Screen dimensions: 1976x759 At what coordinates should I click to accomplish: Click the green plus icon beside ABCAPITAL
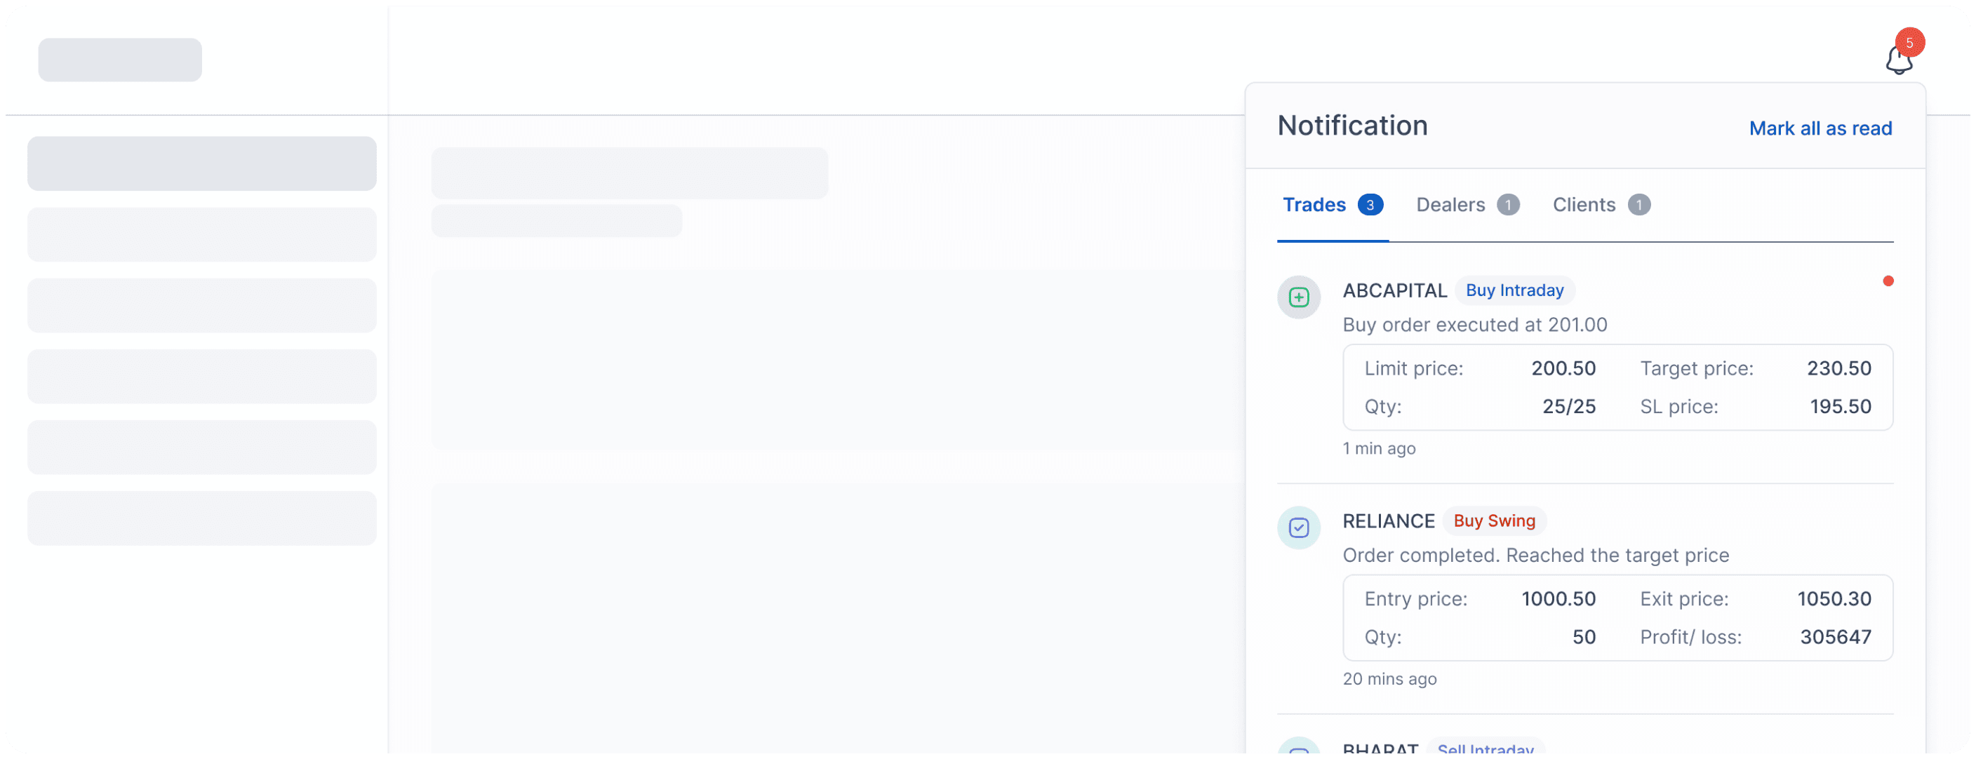1298,297
